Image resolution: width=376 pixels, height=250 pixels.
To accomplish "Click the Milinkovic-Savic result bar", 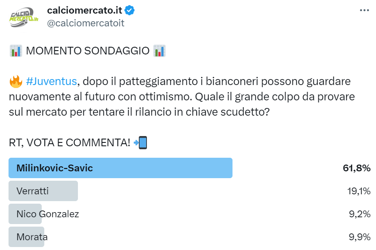I will coord(119,168).
